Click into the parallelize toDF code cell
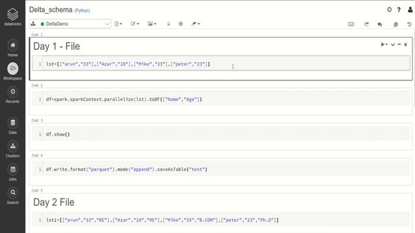Image resolution: width=415 pixels, height=233 pixels. [x=221, y=99]
